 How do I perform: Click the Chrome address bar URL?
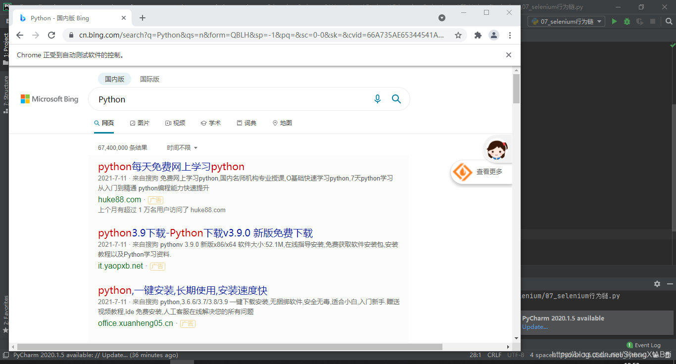tap(262, 35)
